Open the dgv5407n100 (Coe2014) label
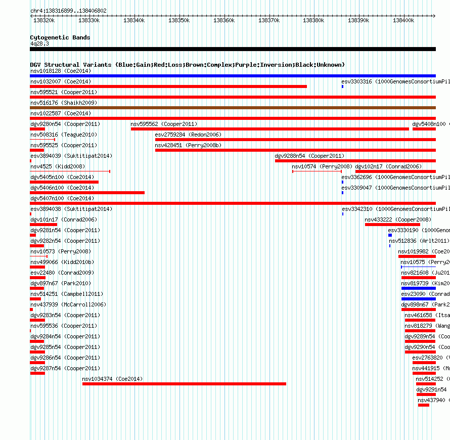This screenshot has width=450, height=440. 62,198
